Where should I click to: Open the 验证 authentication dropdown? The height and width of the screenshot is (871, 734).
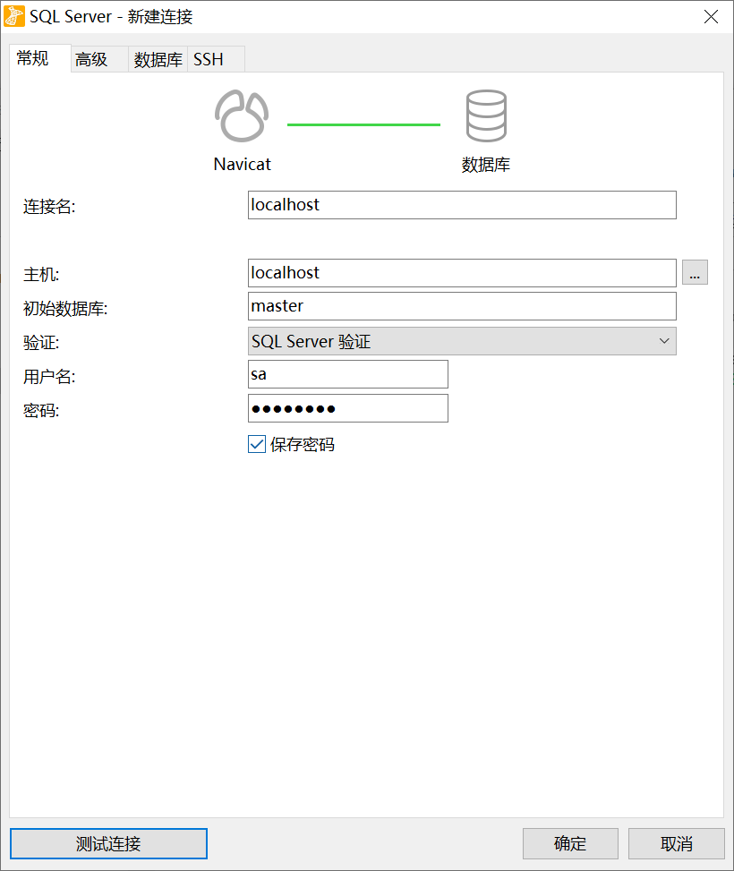pos(461,341)
